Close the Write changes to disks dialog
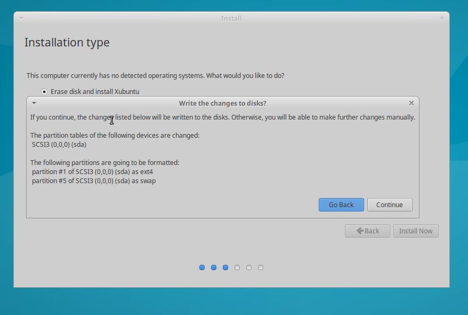The height and width of the screenshot is (315, 468). [411, 103]
